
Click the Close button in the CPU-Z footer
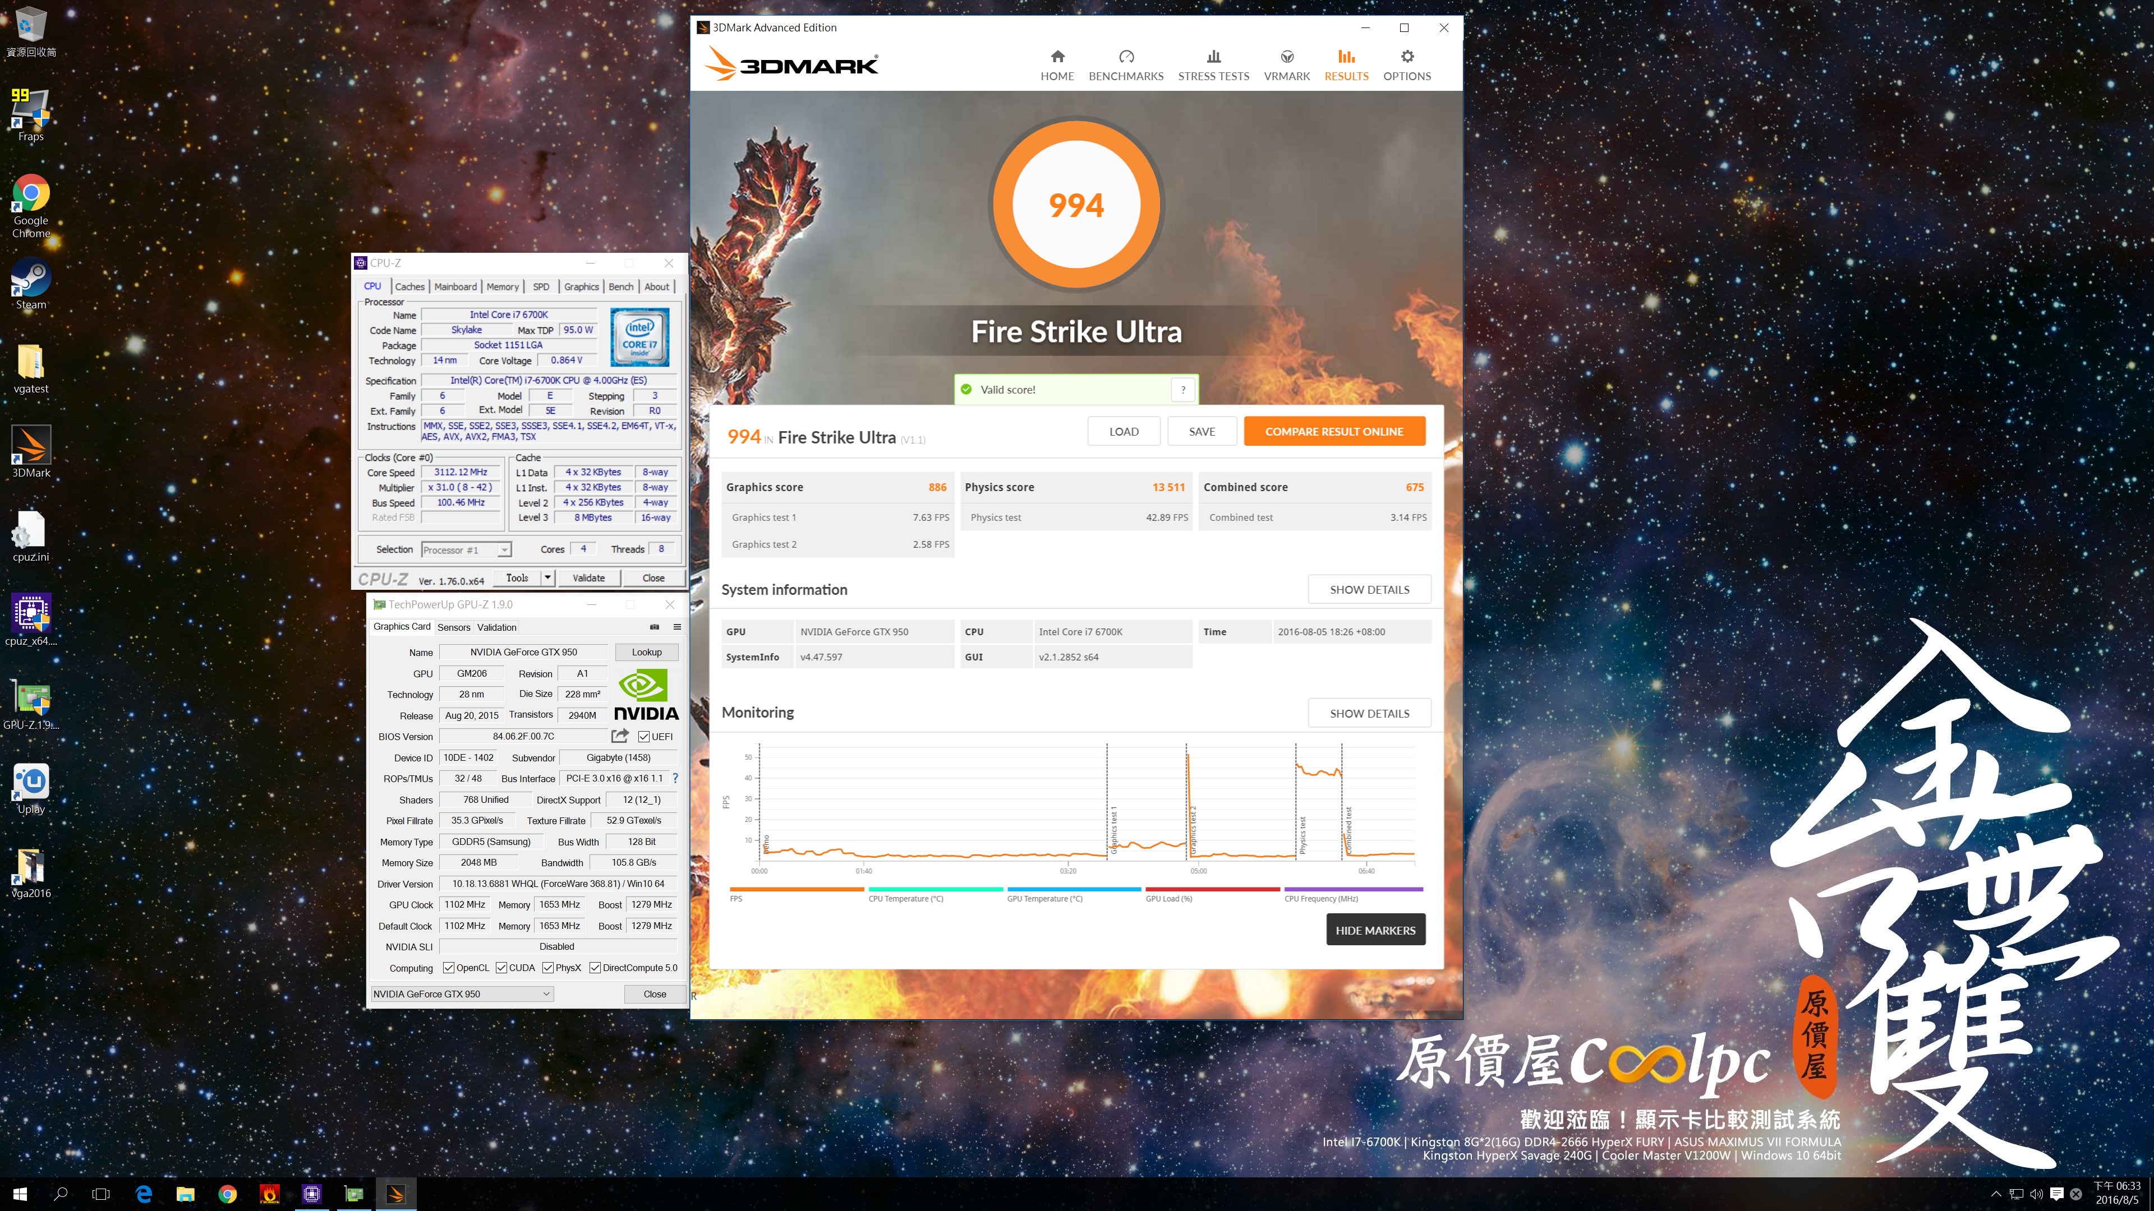(x=654, y=577)
